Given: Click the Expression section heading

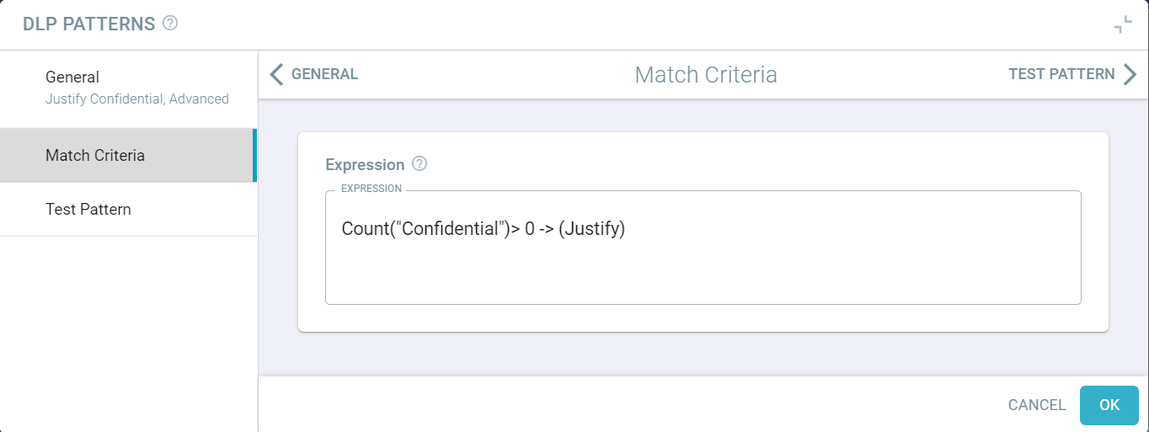Looking at the screenshot, I should (x=365, y=164).
